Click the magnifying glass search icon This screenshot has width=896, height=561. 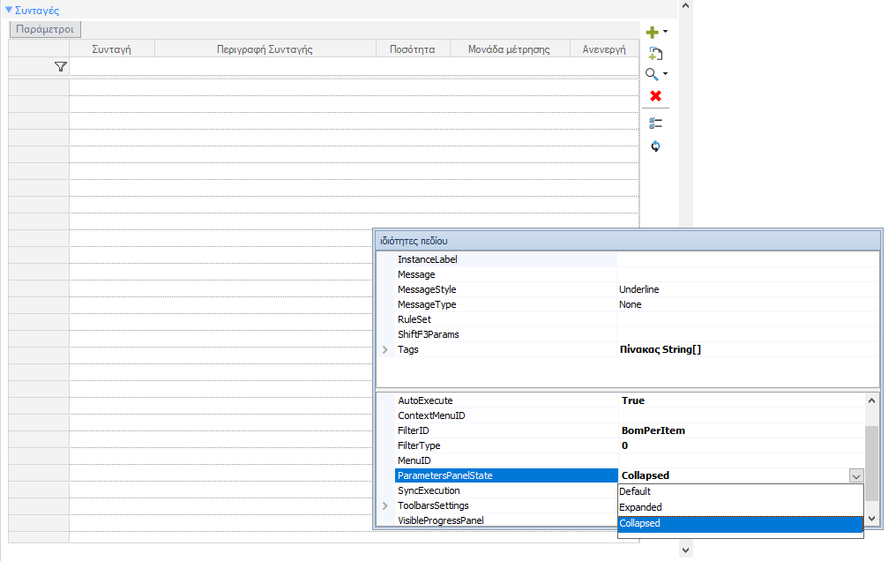coord(652,74)
